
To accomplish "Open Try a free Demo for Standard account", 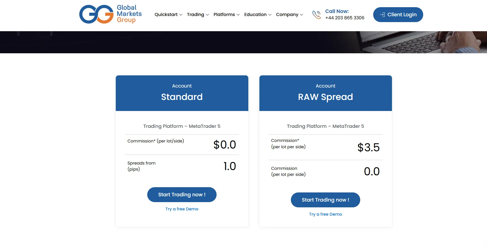I will coord(182,209).
